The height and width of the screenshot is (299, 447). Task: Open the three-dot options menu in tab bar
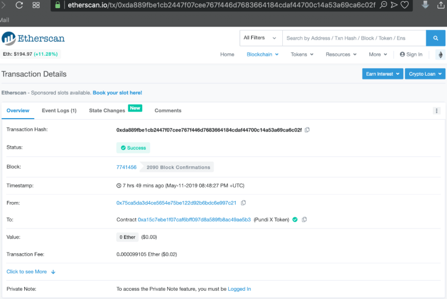[x=436, y=110]
